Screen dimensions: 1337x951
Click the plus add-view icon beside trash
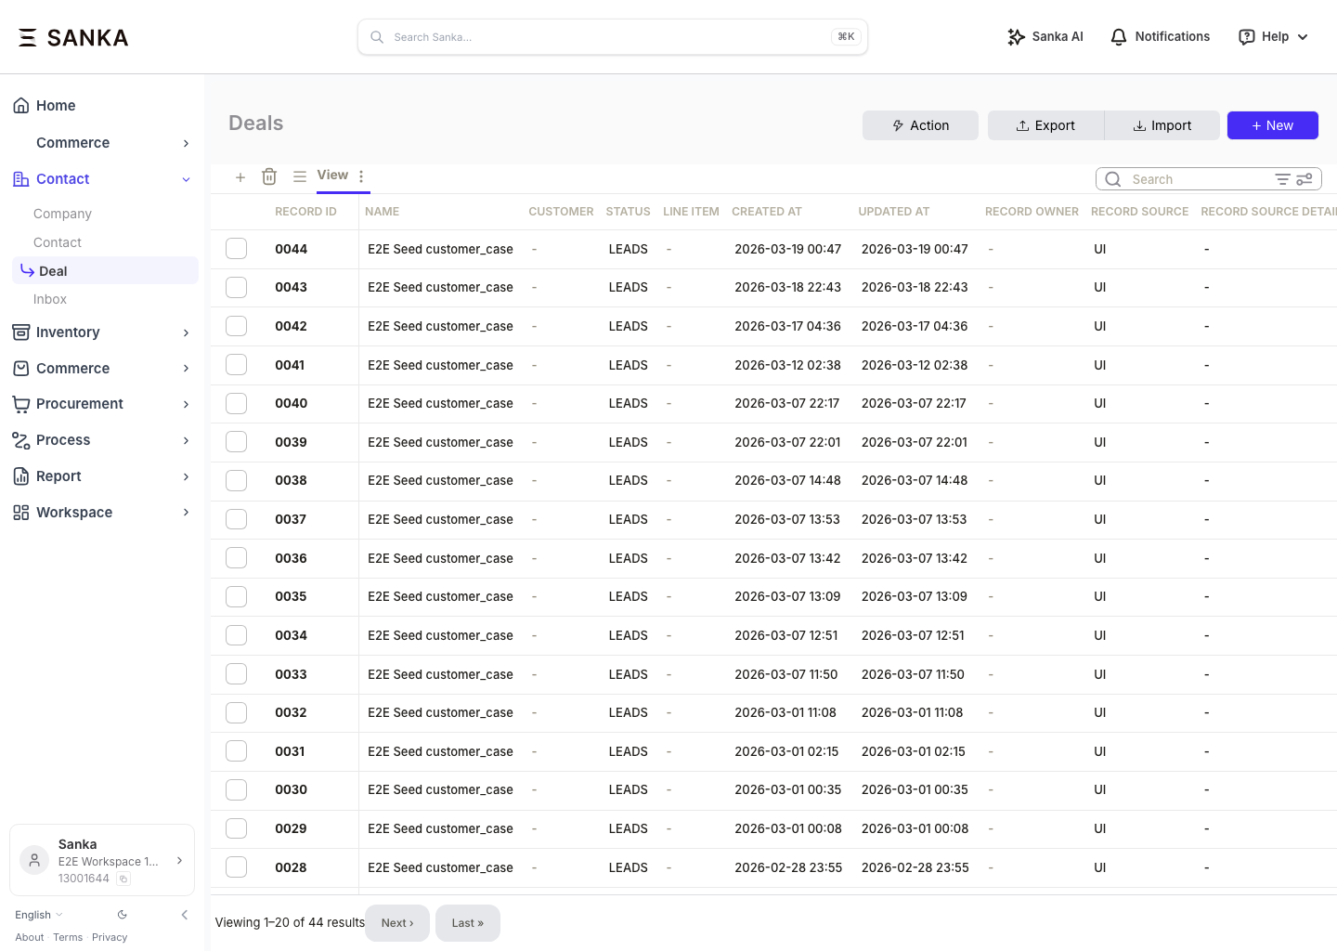(240, 176)
